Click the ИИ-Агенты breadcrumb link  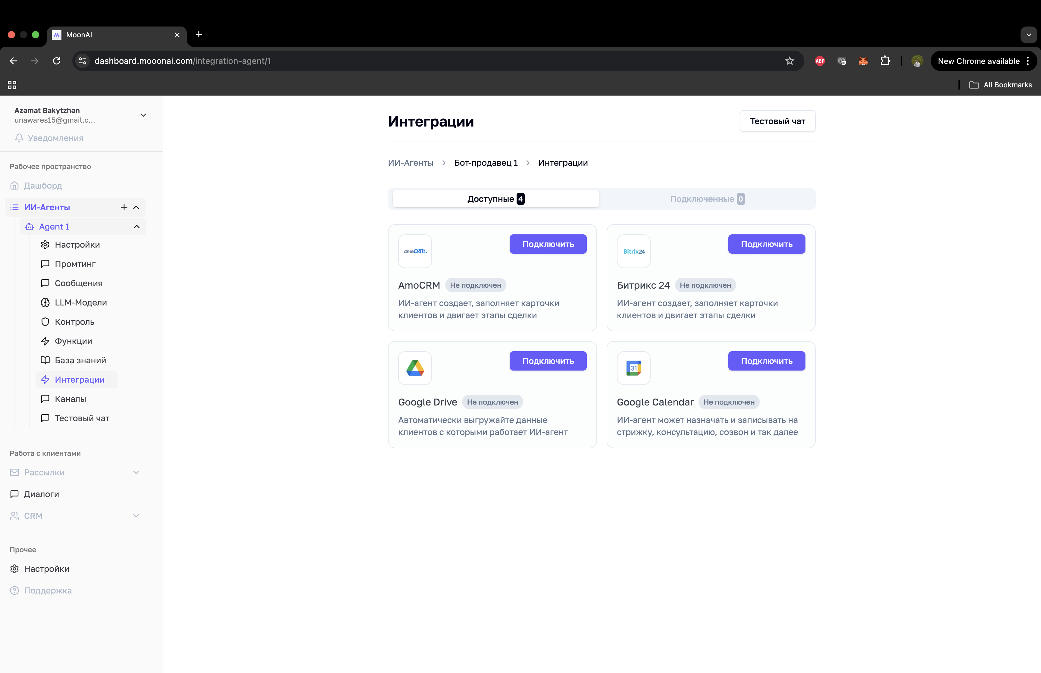pos(410,163)
